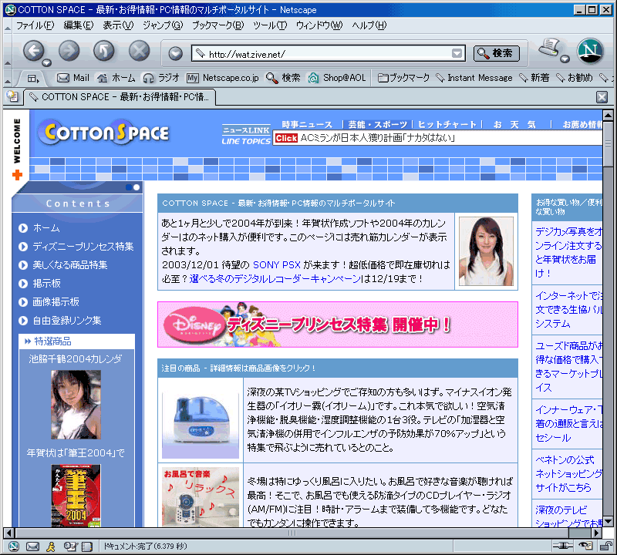Reload the page with the Reload button
The height and width of the screenshot is (555, 617).
pyautogui.click(x=104, y=51)
